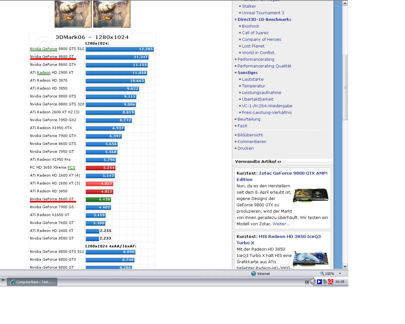Open the second airship thumbnail image
This screenshot has height=324, width=405.
point(112,14)
